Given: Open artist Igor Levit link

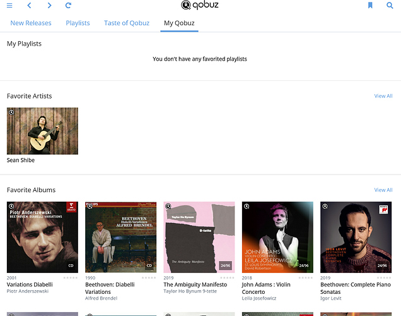Looking at the screenshot, I should 330,298.
